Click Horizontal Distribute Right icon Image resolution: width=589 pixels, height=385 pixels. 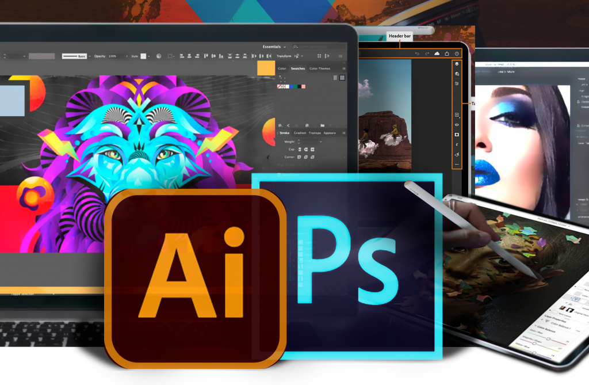[x=269, y=56]
